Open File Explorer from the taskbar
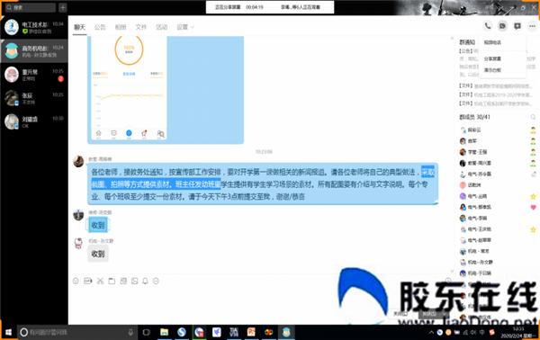Image resolution: width=540 pixels, height=340 pixels. coord(165,332)
